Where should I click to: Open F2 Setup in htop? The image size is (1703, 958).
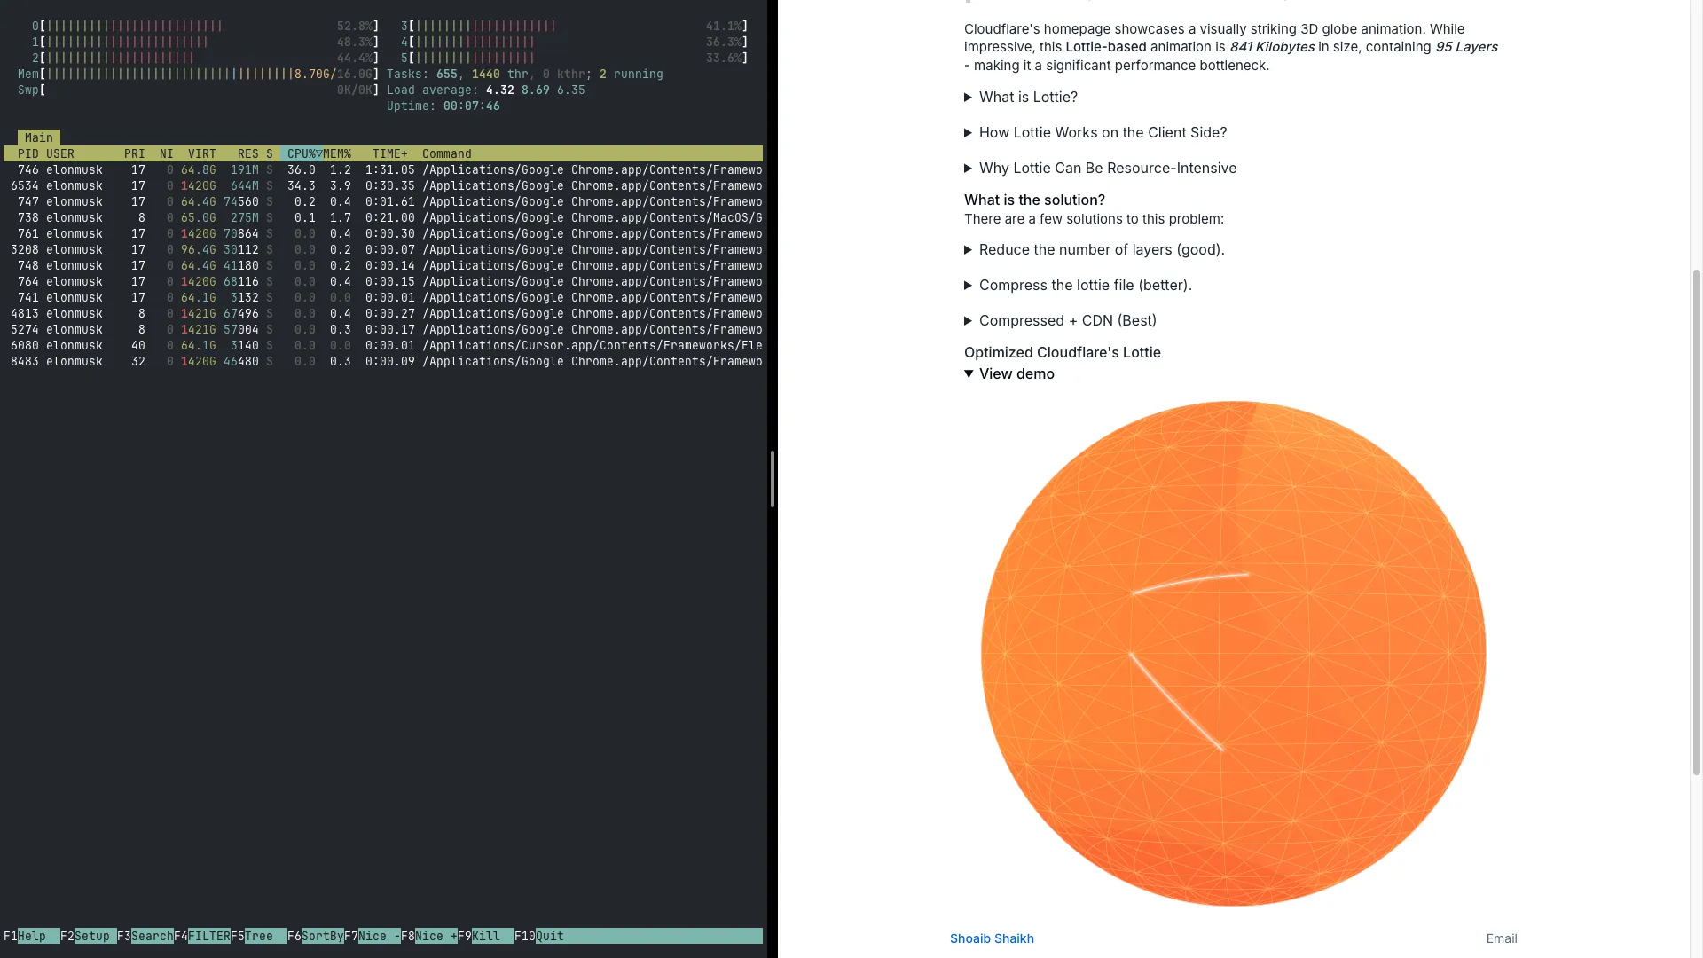tap(91, 936)
